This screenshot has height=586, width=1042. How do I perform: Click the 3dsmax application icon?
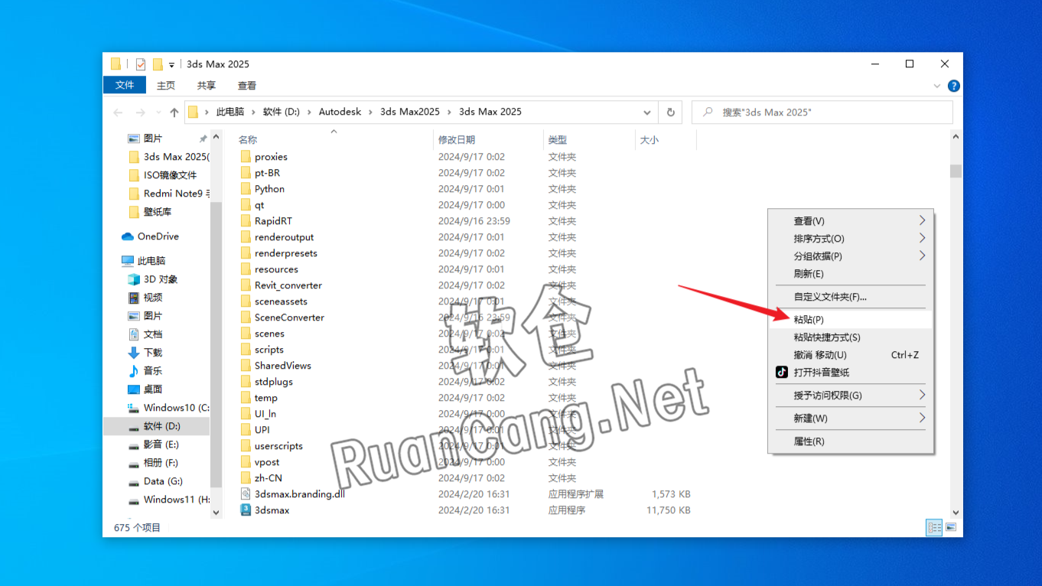(246, 509)
